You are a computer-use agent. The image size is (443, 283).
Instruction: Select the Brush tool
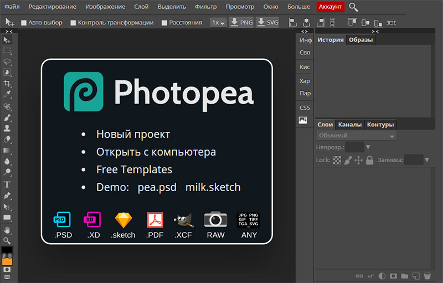7,118
